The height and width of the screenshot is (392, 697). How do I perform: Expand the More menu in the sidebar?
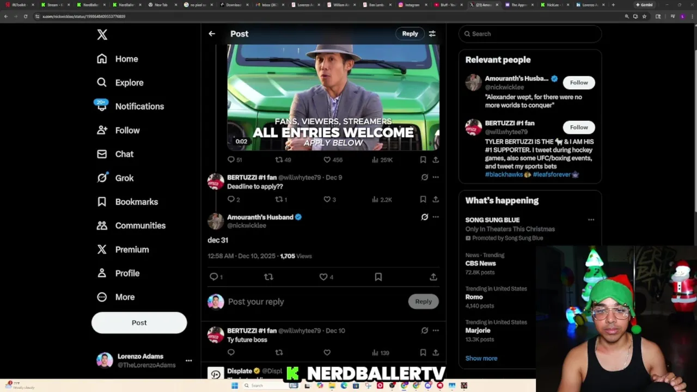coord(115,297)
